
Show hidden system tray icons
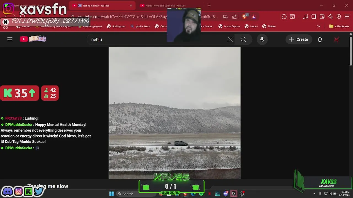(x=314, y=194)
